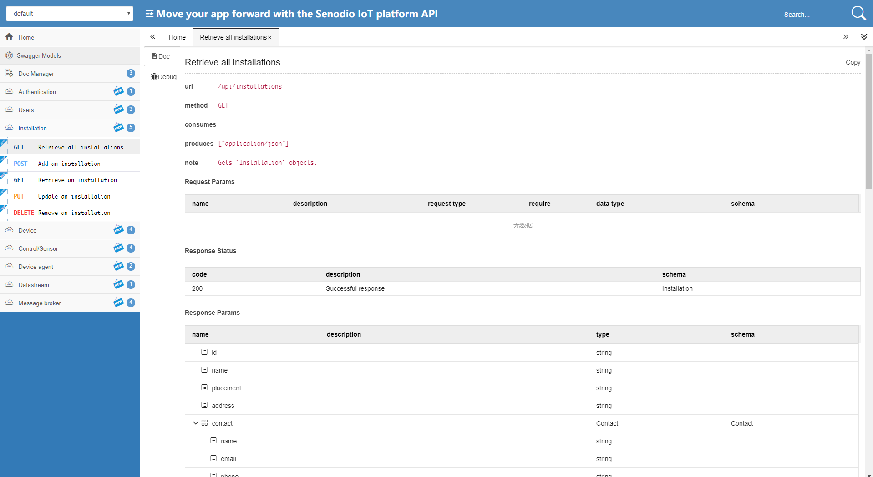Viewport: 873px width, 477px height.
Task: Click the document icon beside the id parameter
Action: tap(203, 352)
